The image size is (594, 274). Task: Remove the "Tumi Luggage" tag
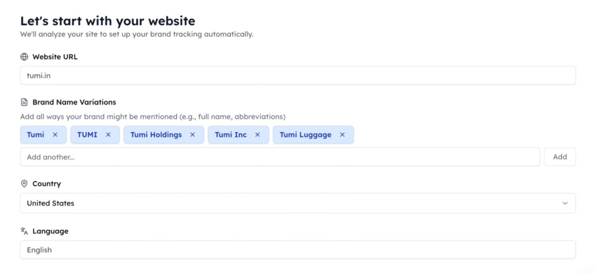tap(342, 135)
